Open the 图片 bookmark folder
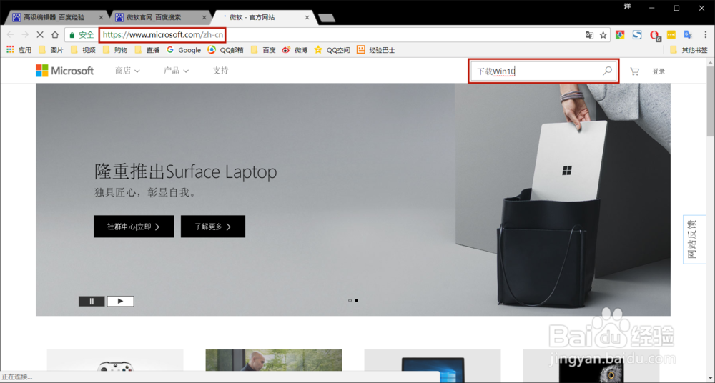 51,50
